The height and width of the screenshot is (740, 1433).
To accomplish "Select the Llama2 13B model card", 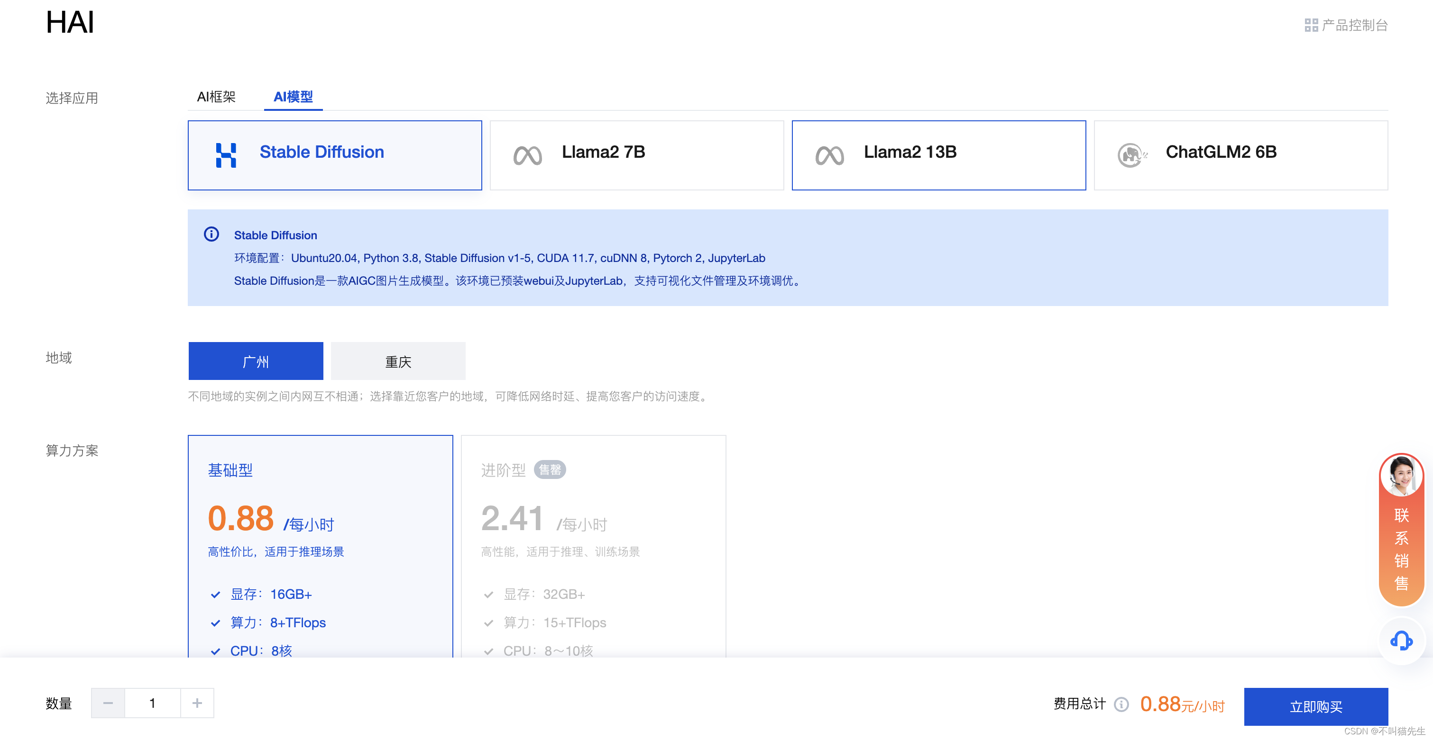I will 939,155.
